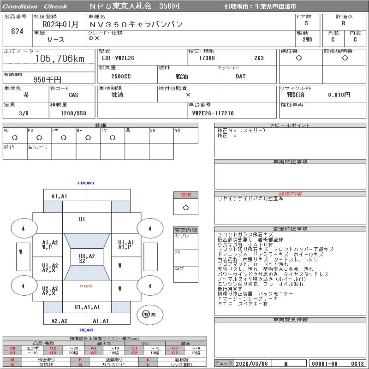Click appeal point '純正NV(メモリー)'

click(x=241, y=131)
